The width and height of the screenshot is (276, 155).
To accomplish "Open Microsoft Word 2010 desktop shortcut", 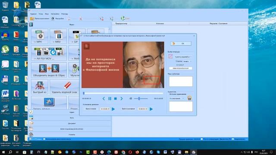I will [5, 96].
